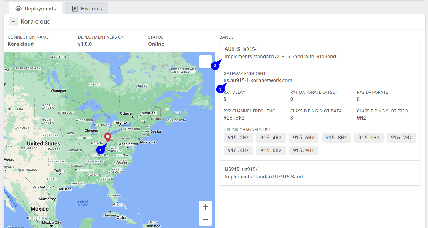Click the la915-1 band identifier
Viewport: 428px width, 228px height.
click(x=251, y=49)
